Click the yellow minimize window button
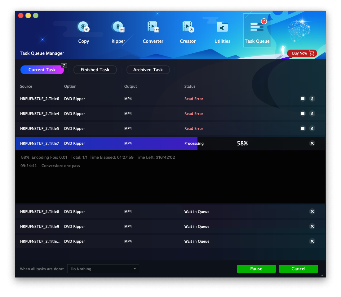This screenshot has width=341, height=297. click(28, 16)
